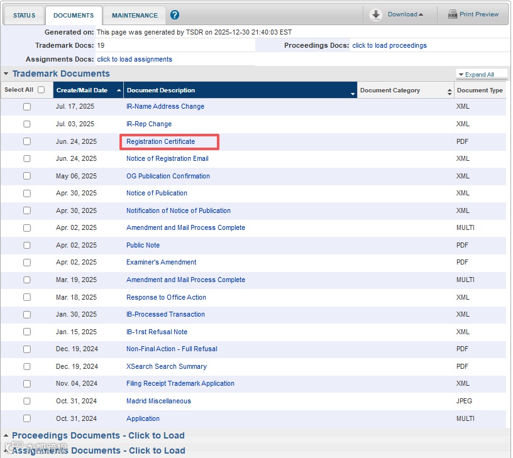The height and width of the screenshot is (458, 513).
Task: Open Apr. 02 Amendment and Mail Process Complete
Action: pyautogui.click(x=185, y=227)
